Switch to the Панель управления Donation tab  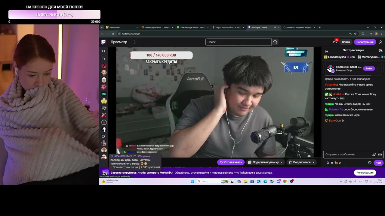click(x=157, y=27)
